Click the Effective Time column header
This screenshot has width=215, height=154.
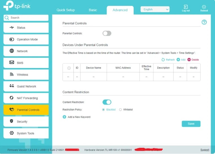tap(146, 68)
